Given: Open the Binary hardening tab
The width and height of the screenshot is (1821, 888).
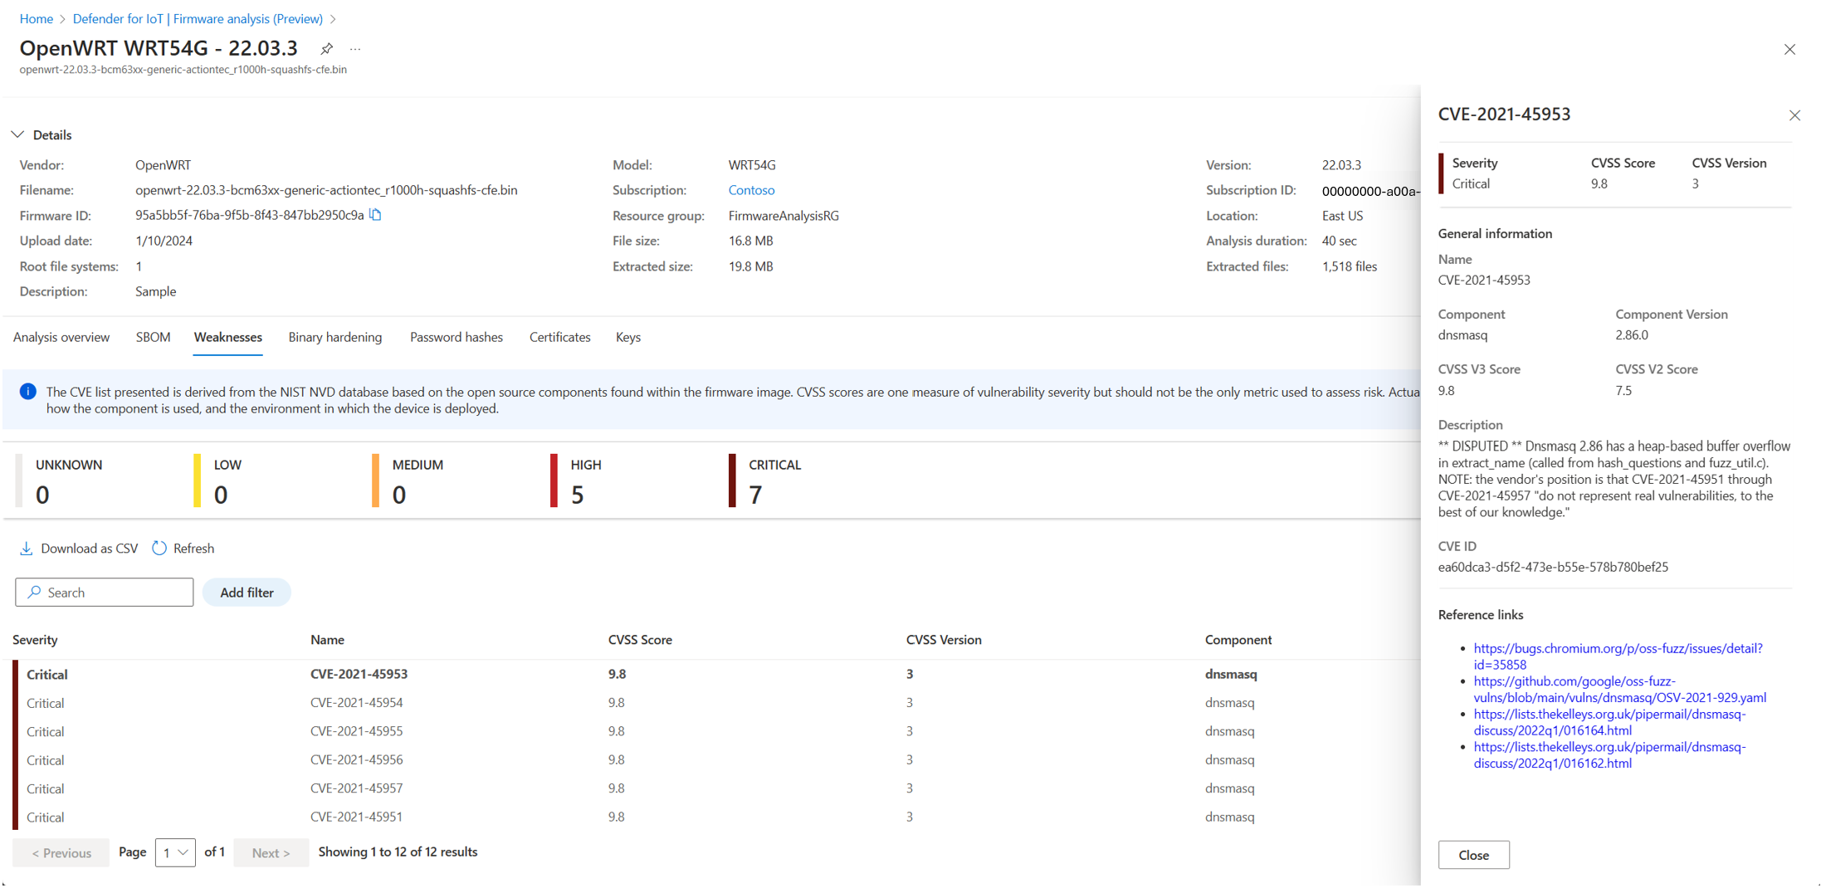Looking at the screenshot, I should (x=335, y=337).
